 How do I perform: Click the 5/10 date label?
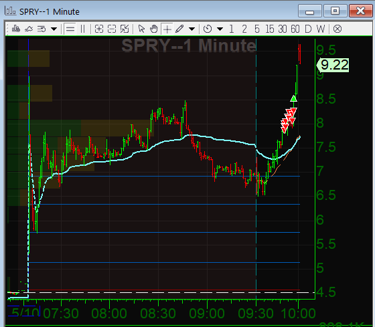click(x=25, y=312)
